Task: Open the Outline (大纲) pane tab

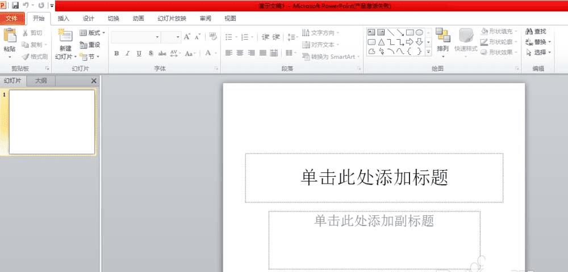Action: coord(41,81)
